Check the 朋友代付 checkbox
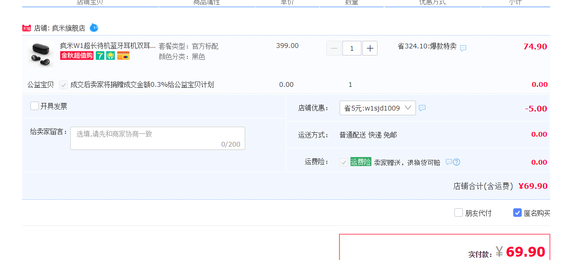This screenshot has height=260, width=563. click(459, 213)
